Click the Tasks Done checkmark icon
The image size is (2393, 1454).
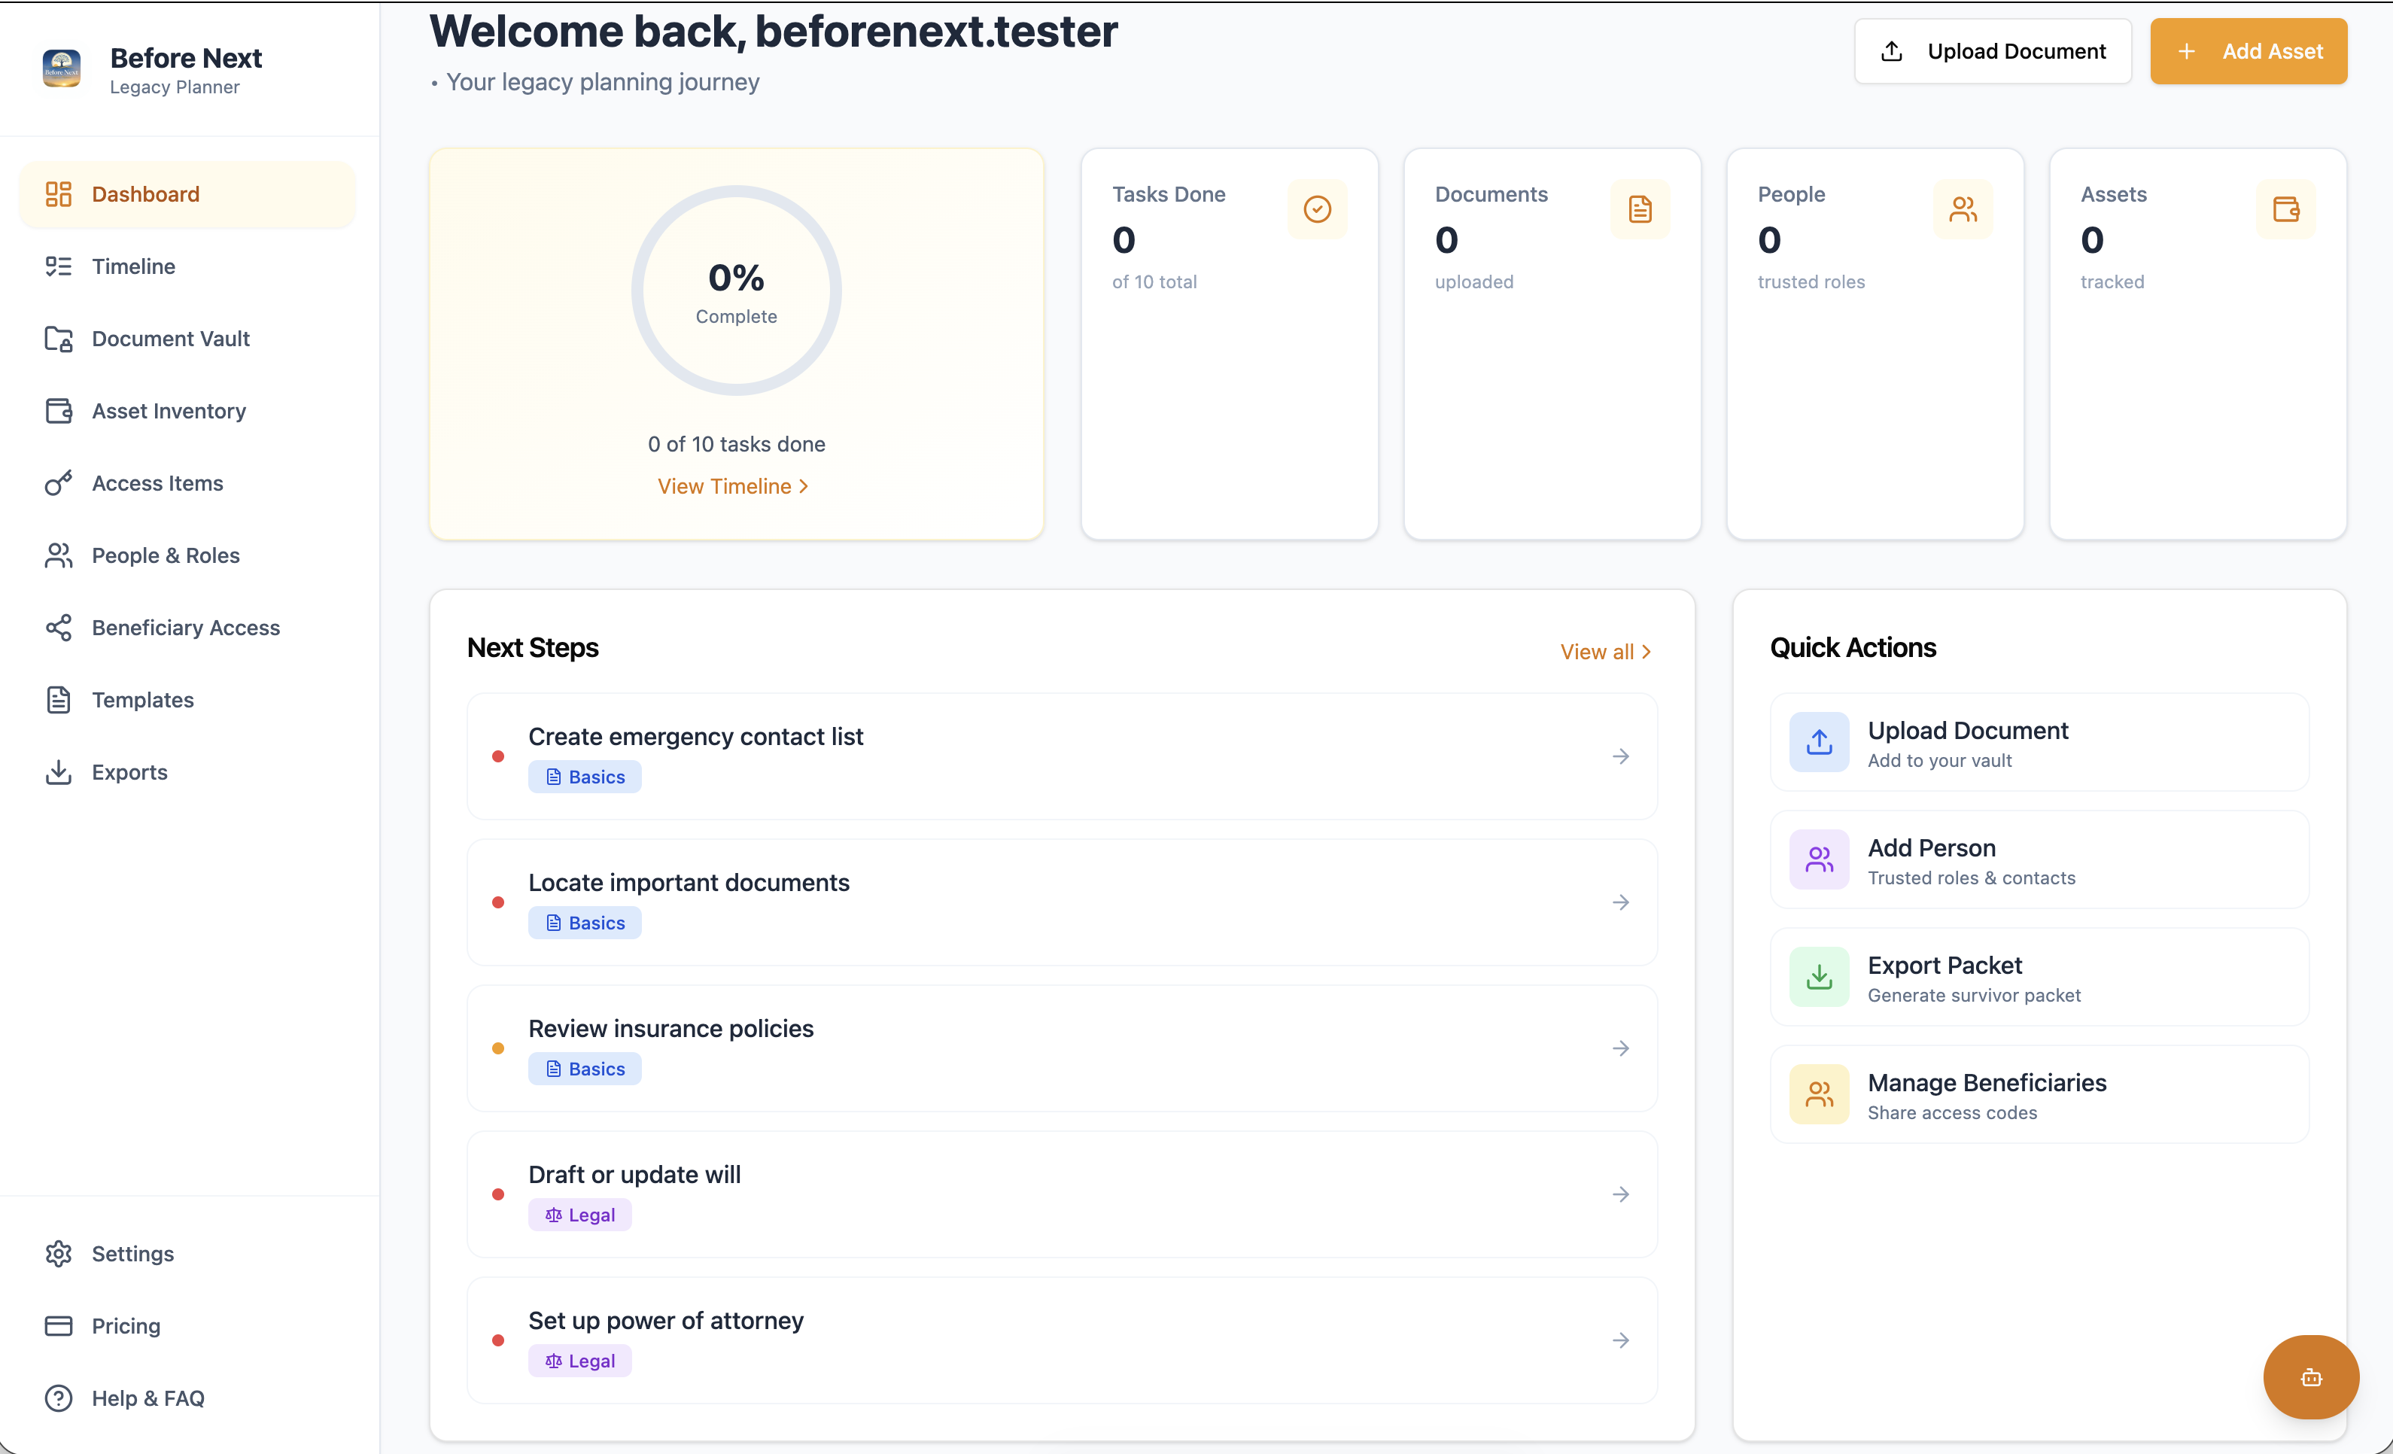click(x=1317, y=208)
